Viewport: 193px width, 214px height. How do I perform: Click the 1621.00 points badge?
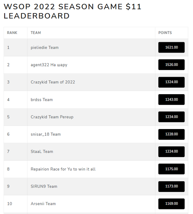coord(171,47)
